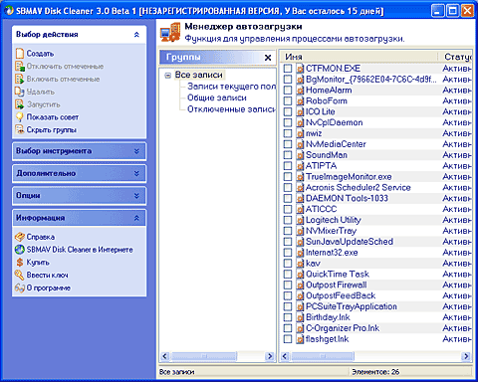The width and height of the screenshot is (478, 382).
Task: Click the Скрыть группы link
Action: pyautogui.click(x=52, y=129)
